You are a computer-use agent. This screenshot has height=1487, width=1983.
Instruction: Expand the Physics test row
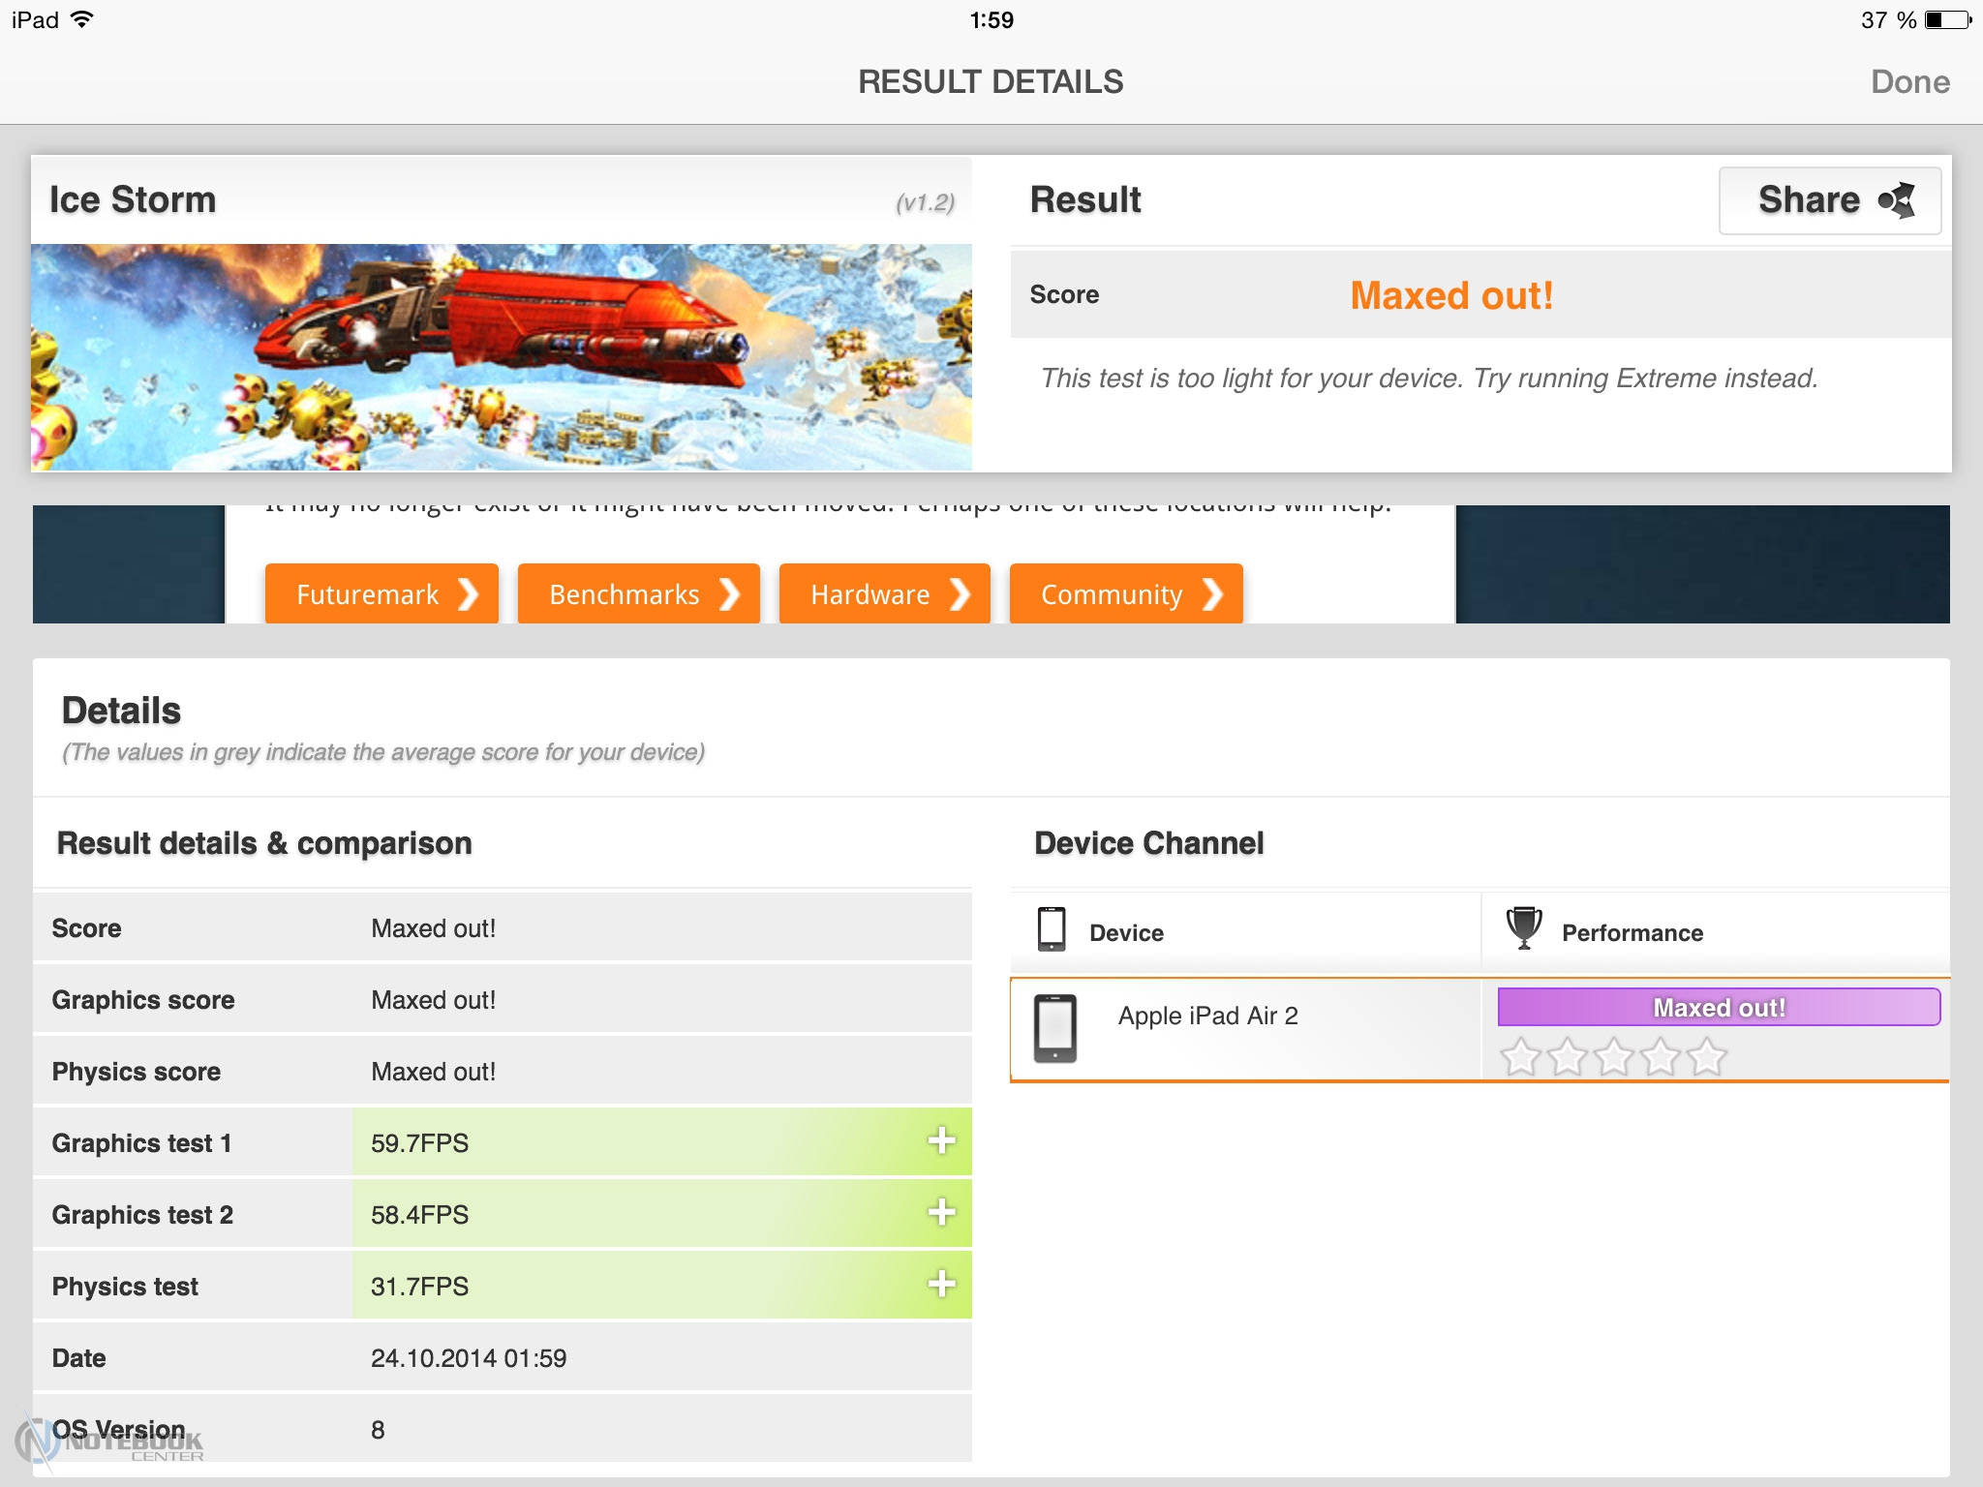[x=941, y=1285]
